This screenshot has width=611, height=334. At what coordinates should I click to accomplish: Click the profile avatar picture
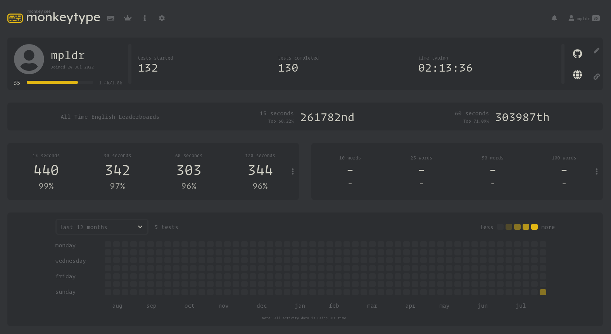[29, 59]
